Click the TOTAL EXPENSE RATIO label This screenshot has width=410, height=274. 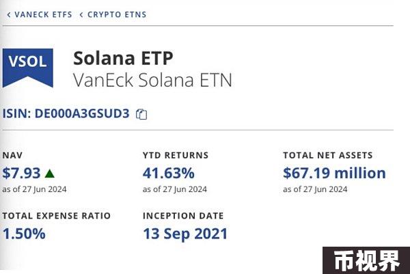(57, 216)
